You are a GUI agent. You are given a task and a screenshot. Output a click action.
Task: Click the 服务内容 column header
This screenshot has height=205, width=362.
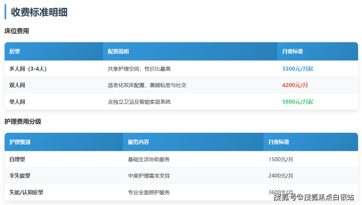138,142
